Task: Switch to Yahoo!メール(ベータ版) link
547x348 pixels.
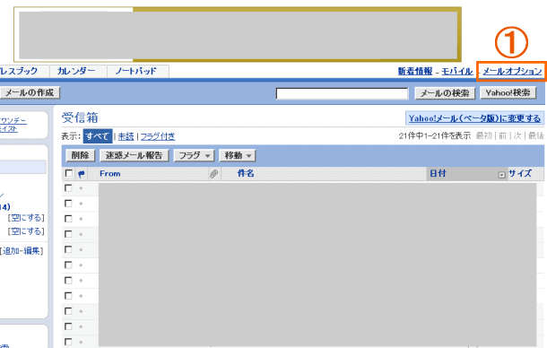Action: pyautogui.click(x=474, y=118)
